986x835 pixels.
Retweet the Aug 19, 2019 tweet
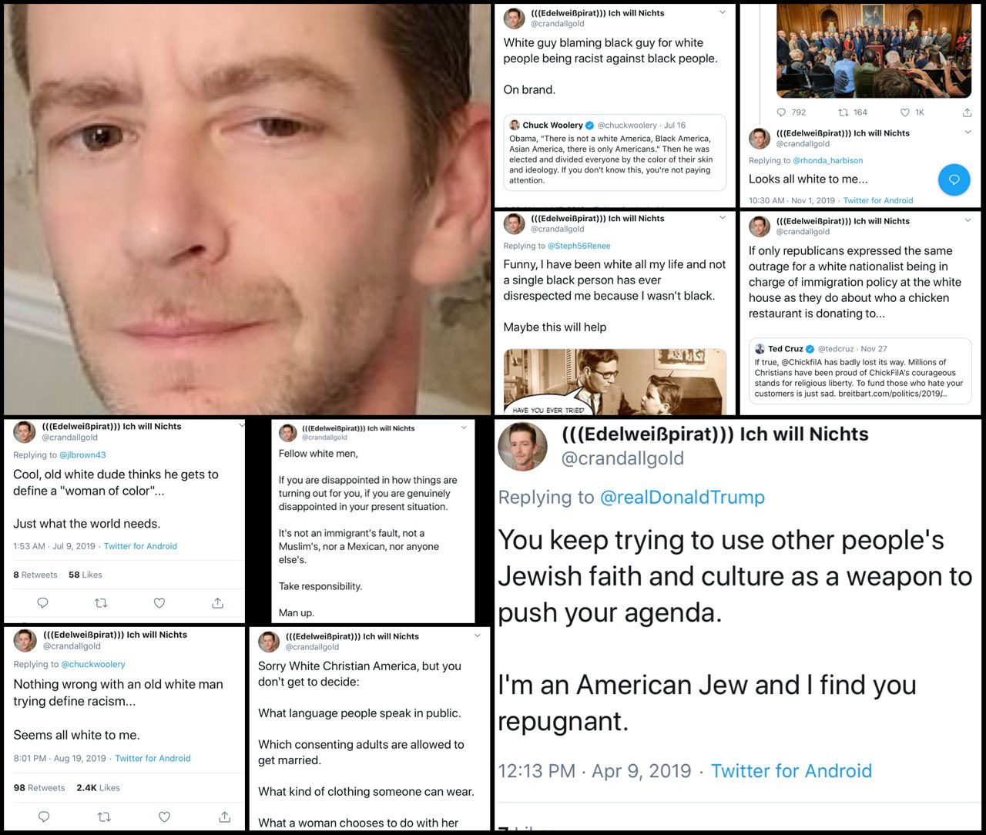pyautogui.click(x=104, y=817)
